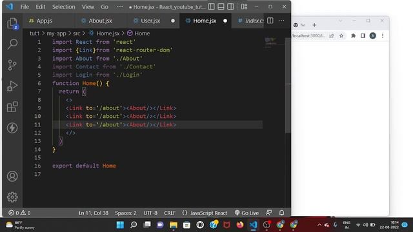The width and height of the screenshot is (413, 232).
Task: Toggle secondary side bar layout icon
Action: click(x=230, y=6)
